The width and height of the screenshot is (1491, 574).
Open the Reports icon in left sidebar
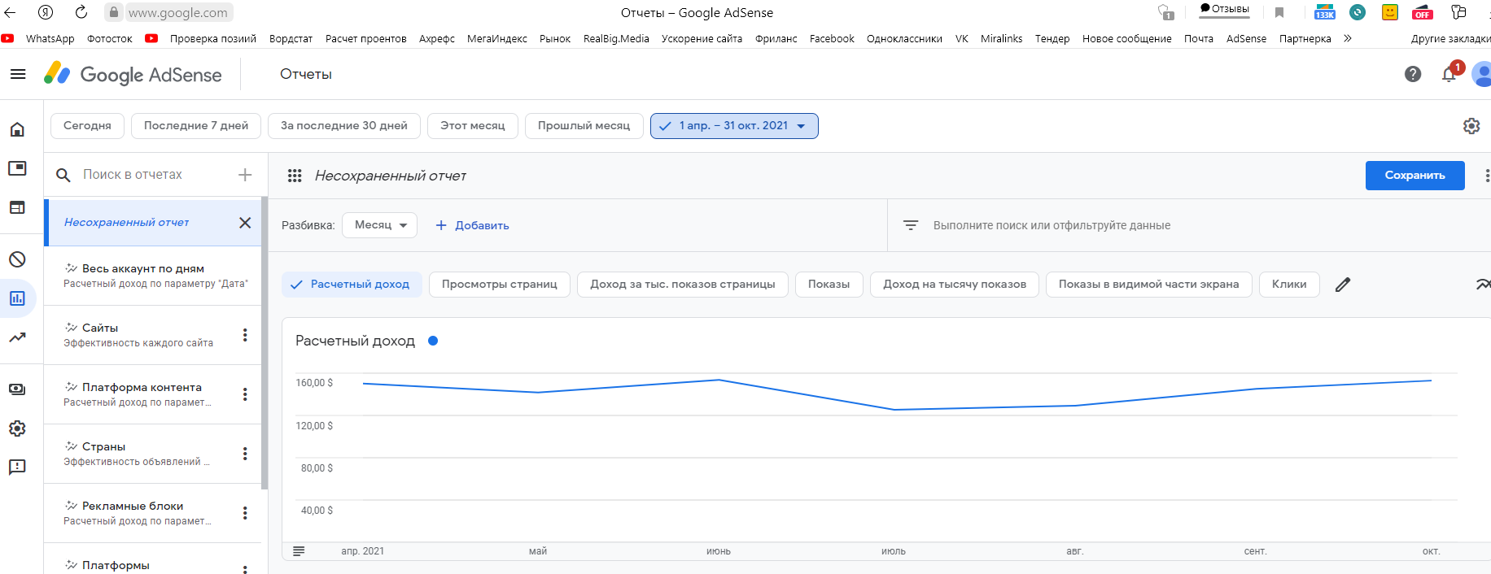pyautogui.click(x=17, y=298)
